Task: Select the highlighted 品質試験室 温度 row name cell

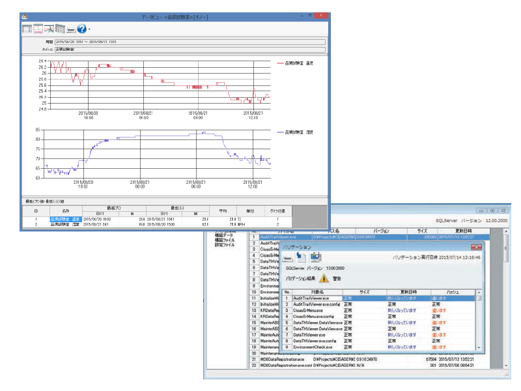Action: point(66,219)
